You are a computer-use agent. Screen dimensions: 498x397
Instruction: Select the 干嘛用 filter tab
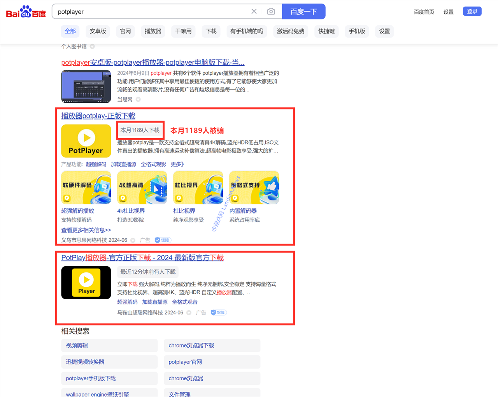click(183, 31)
